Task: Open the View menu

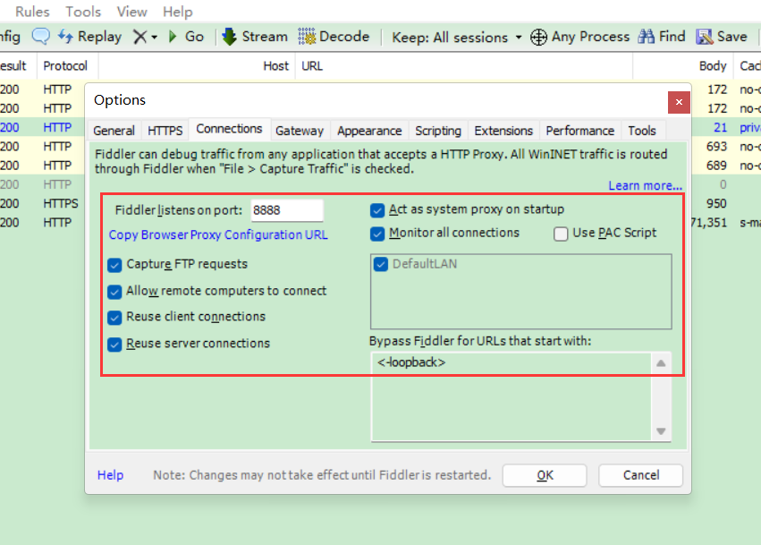Action: point(131,12)
